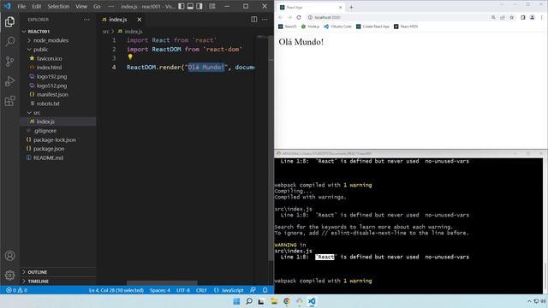
Task: Change the UTF-8 encoding in status bar
Action: pyautogui.click(x=183, y=290)
